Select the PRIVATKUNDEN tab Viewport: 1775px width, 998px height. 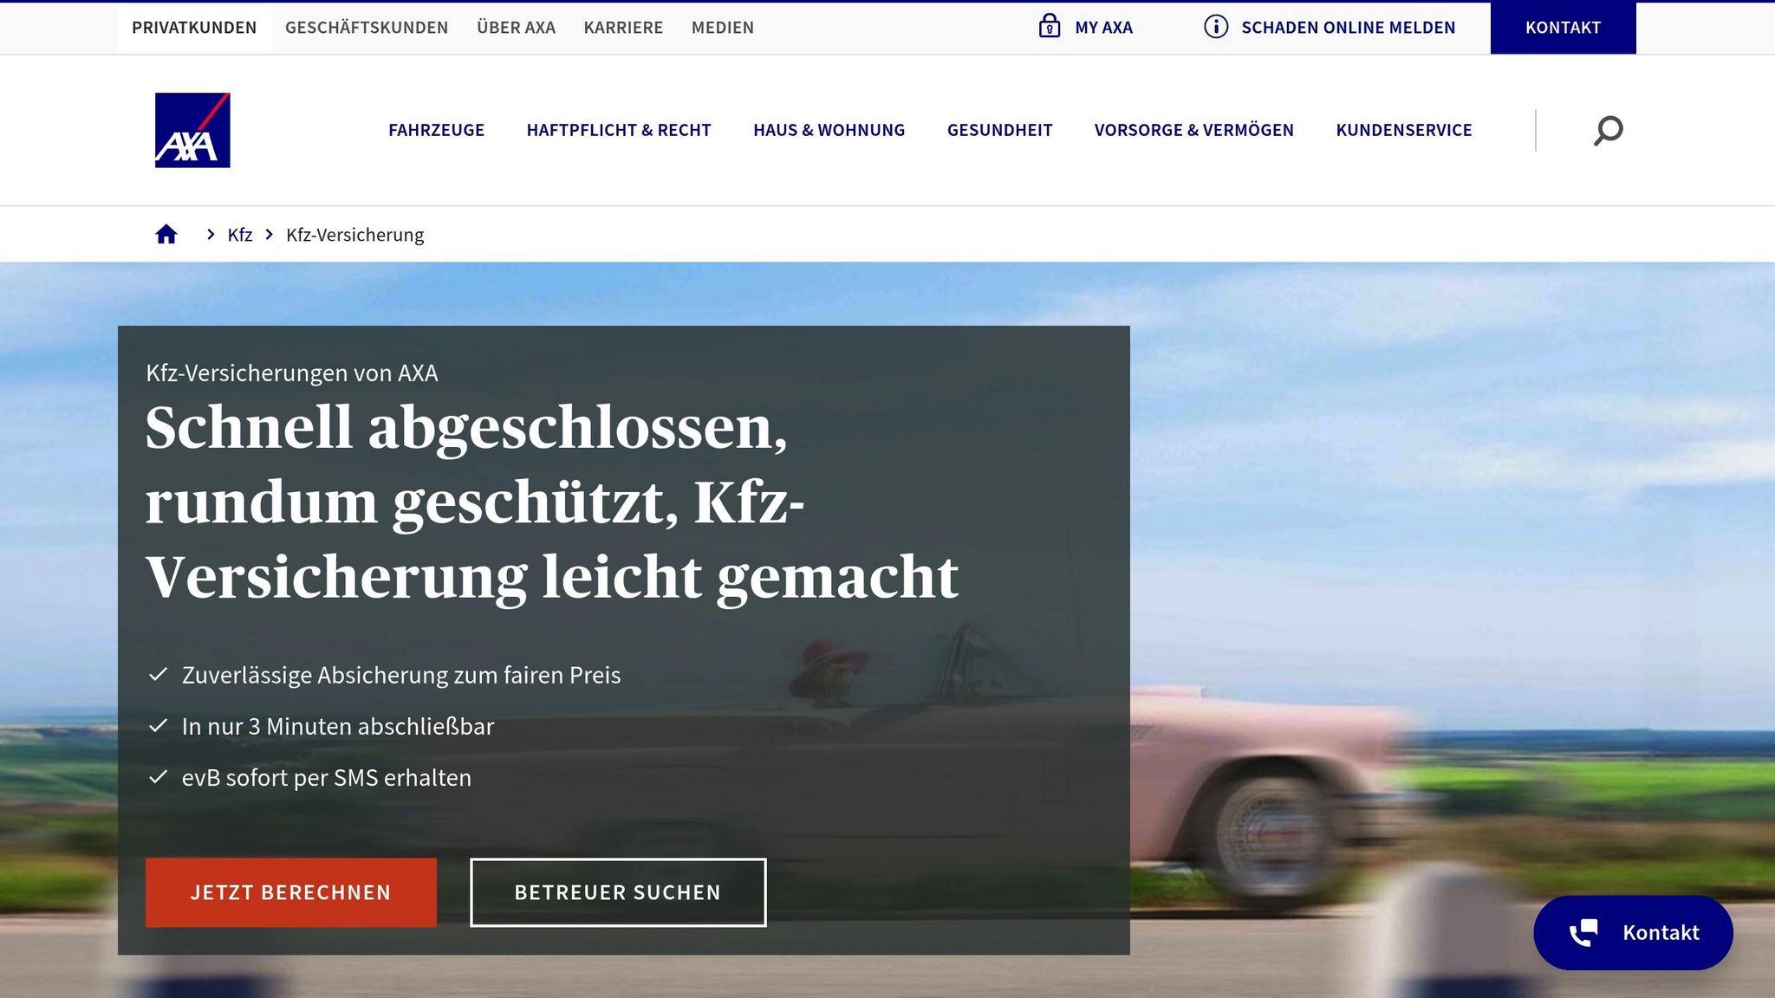coord(193,27)
